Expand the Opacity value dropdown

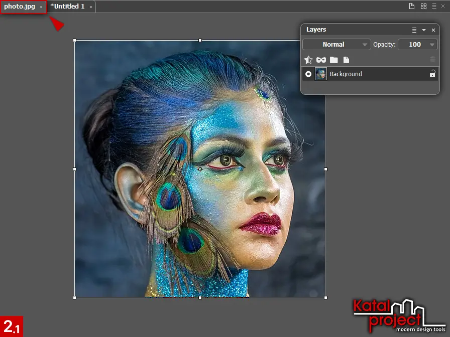tap(432, 45)
